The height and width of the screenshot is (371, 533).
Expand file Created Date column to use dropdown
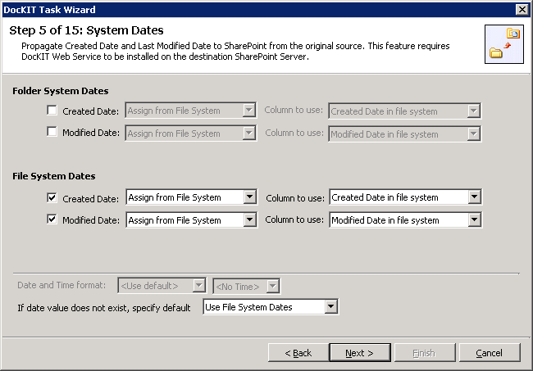pos(405,197)
